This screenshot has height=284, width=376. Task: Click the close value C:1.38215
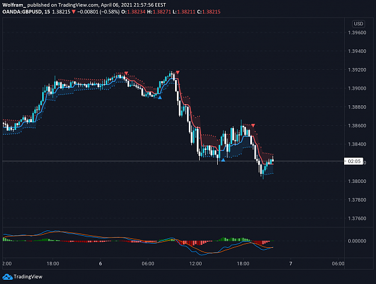point(209,12)
